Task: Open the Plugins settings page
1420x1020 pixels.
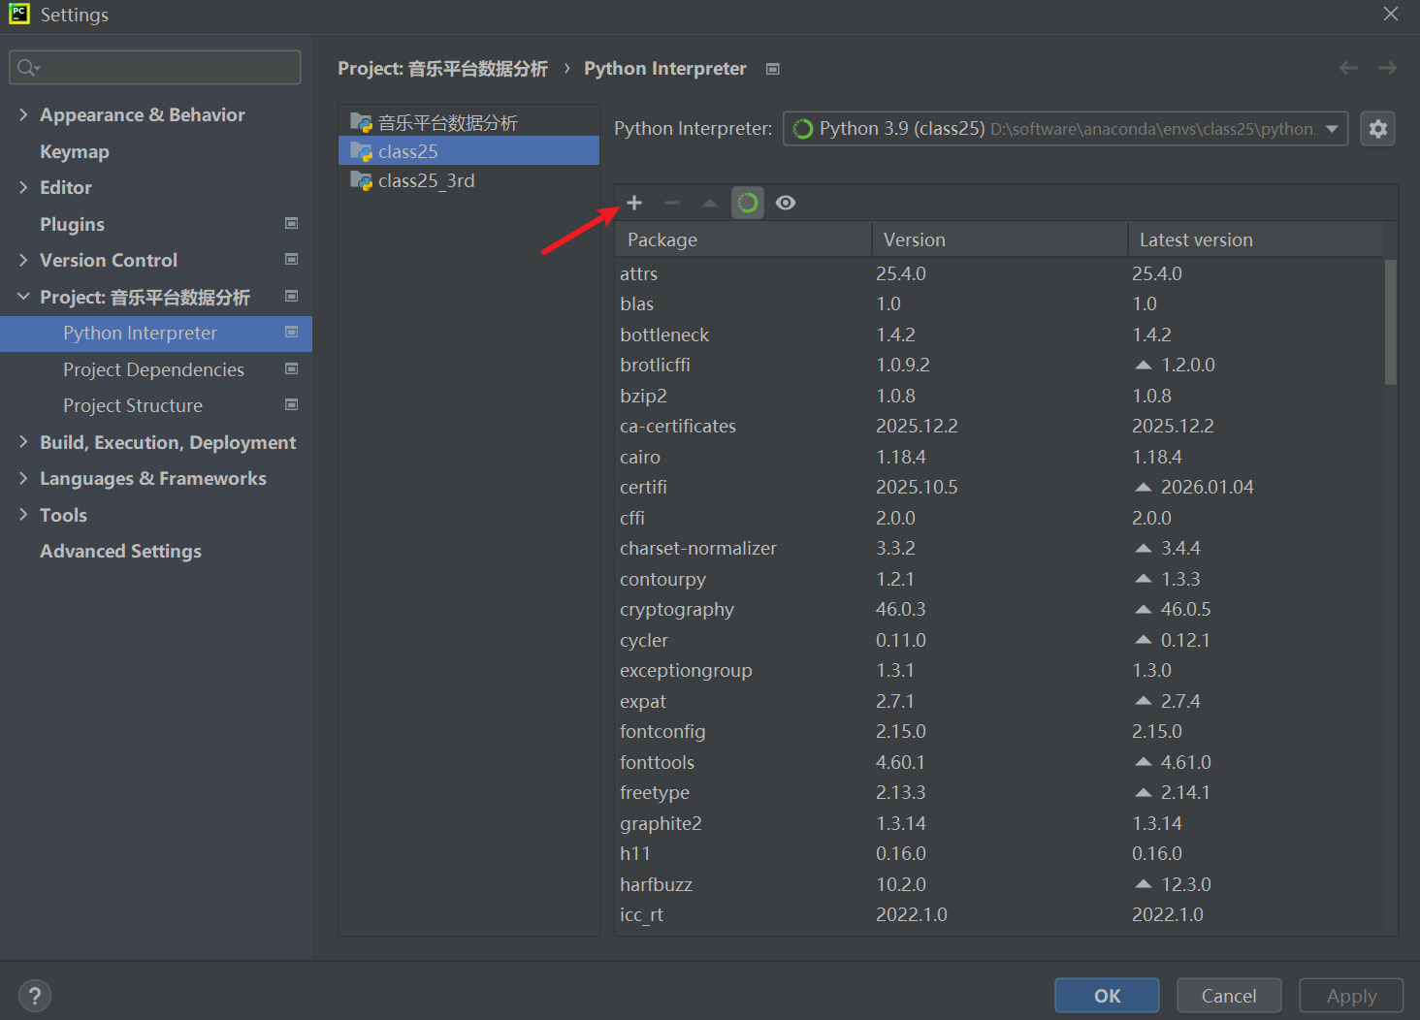Action: pos(72,224)
